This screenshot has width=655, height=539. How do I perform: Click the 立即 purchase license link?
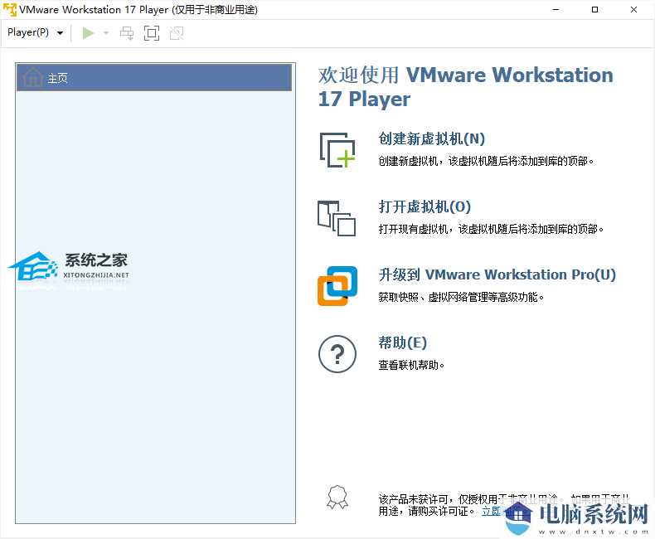point(491,511)
